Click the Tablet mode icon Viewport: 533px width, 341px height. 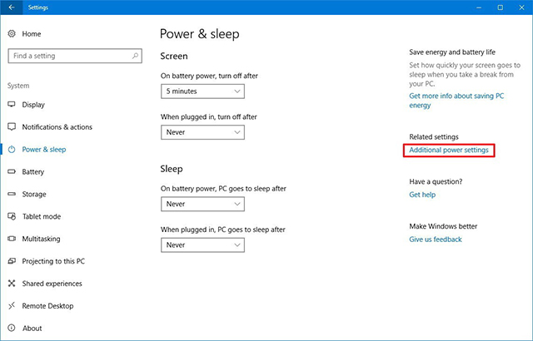tap(12, 216)
